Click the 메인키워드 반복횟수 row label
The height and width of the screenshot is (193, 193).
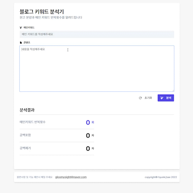32,122
